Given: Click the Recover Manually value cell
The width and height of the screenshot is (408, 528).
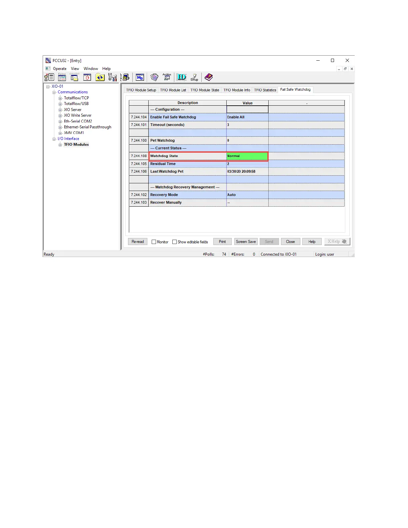Looking at the screenshot, I should click(247, 202).
